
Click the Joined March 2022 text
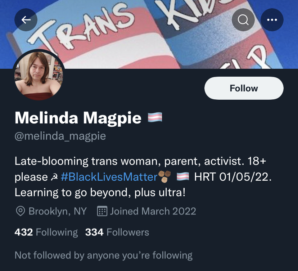tap(153, 211)
